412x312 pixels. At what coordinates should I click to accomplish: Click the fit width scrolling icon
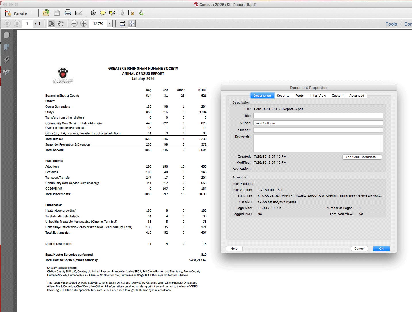[x=122, y=24]
